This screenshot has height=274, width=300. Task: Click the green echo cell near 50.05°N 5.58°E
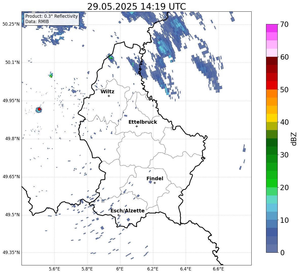pos(51,75)
